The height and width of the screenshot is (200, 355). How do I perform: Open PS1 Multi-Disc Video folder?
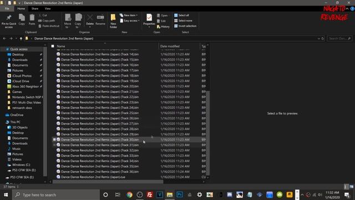[x=27, y=102]
